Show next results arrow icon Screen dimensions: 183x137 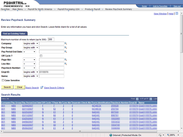click(151, 99)
